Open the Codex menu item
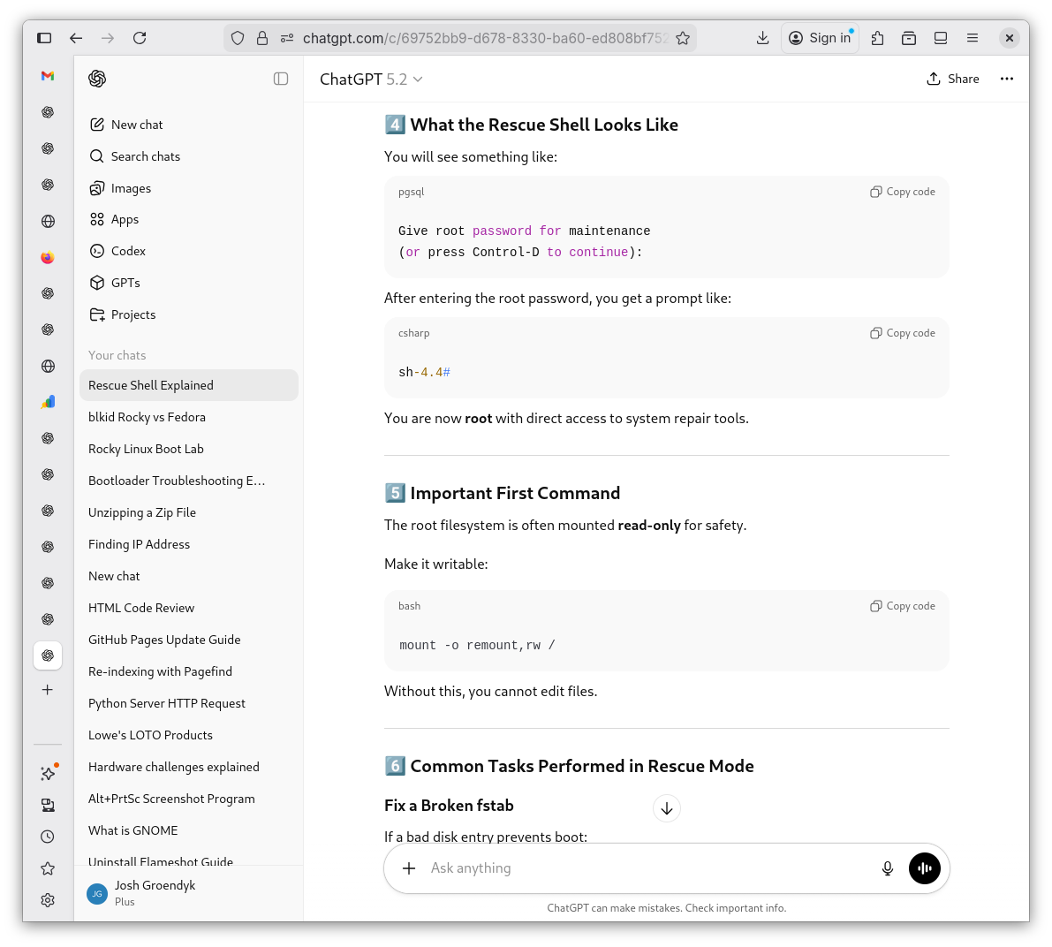Viewport: 1052px width, 947px height. (x=128, y=251)
